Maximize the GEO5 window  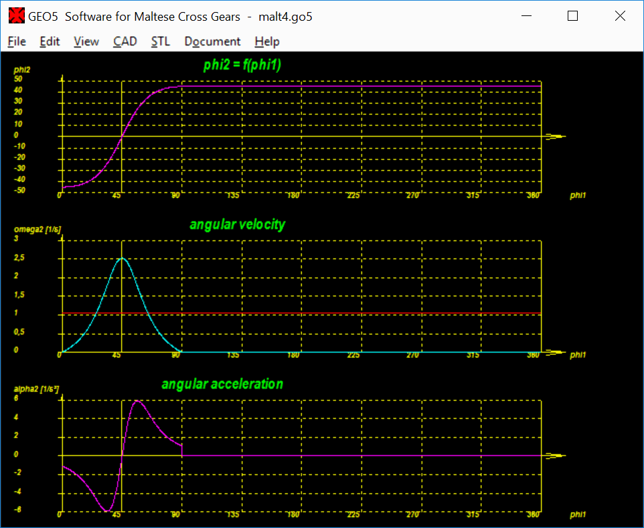pyautogui.click(x=572, y=16)
